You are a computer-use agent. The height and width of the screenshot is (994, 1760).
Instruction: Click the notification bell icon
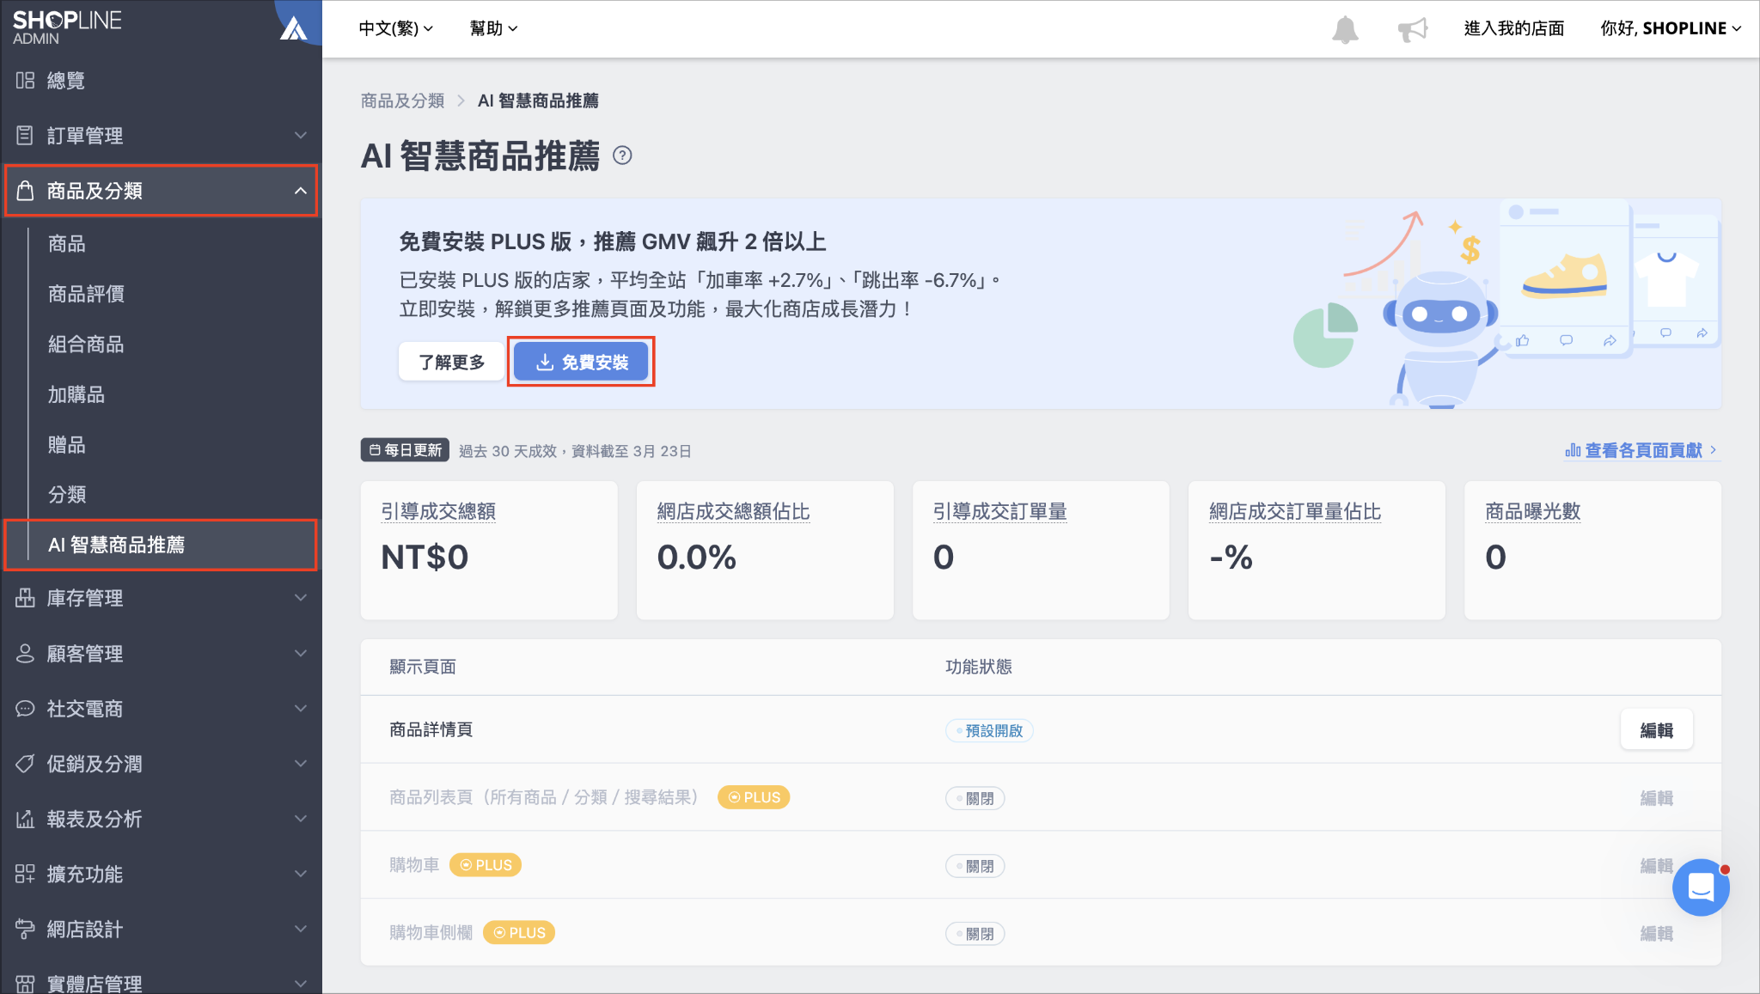click(x=1345, y=29)
